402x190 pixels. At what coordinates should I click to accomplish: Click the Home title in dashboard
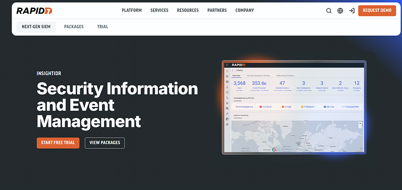coord(240,70)
